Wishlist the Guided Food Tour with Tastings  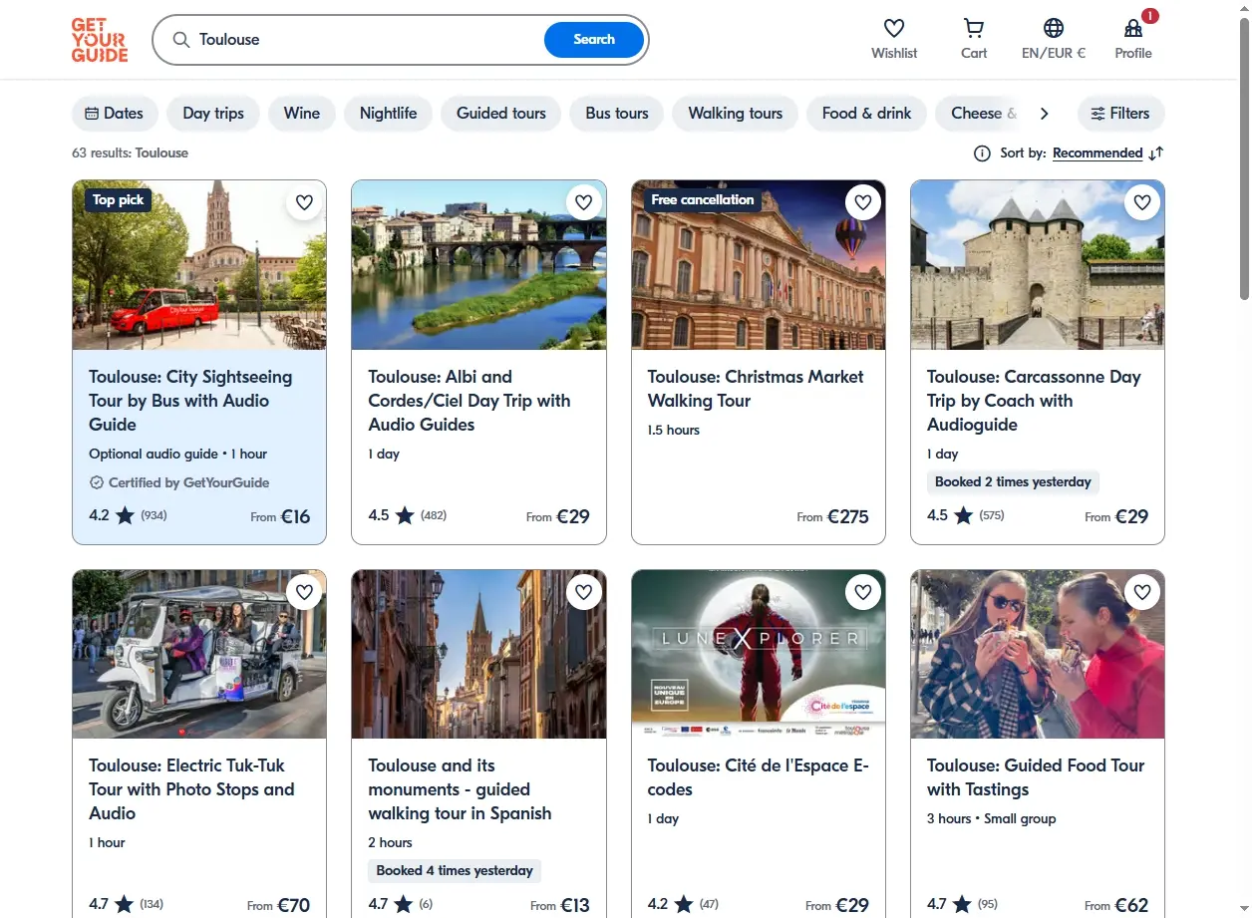click(x=1142, y=592)
